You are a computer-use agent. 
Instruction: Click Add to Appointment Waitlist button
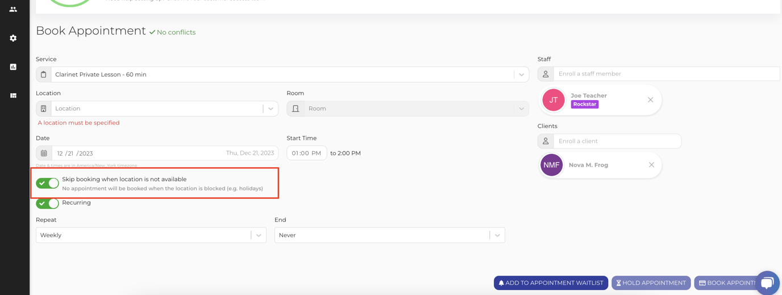coord(551,283)
